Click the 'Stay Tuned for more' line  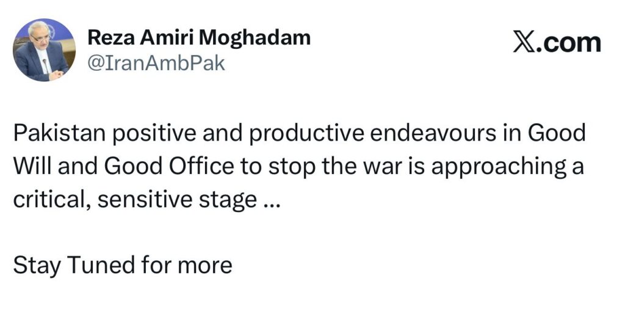123,265
